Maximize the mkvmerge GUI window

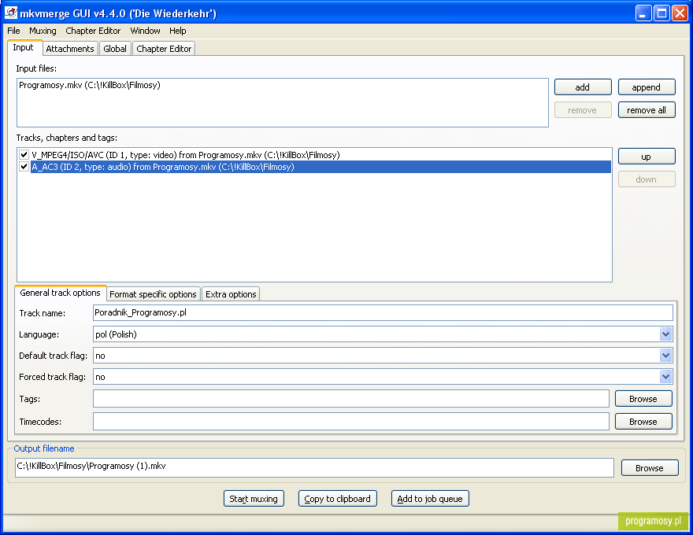[x=661, y=13]
